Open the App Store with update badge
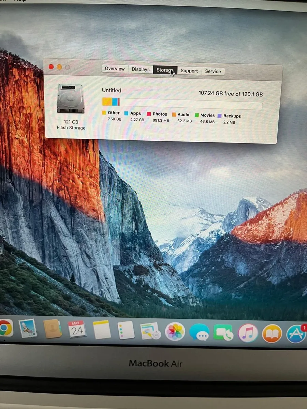307x409 pixels. pos(296,334)
